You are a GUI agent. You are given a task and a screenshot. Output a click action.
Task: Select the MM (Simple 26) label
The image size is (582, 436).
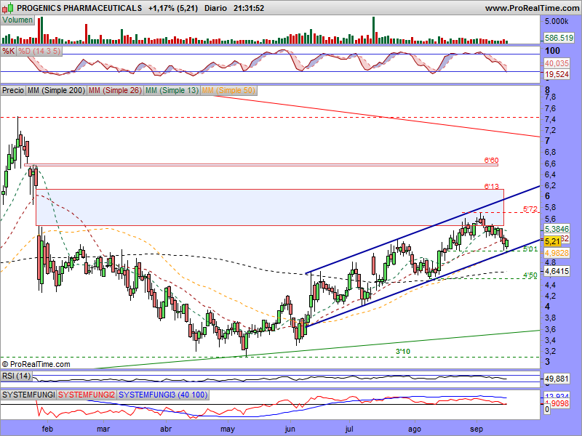(x=115, y=90)
